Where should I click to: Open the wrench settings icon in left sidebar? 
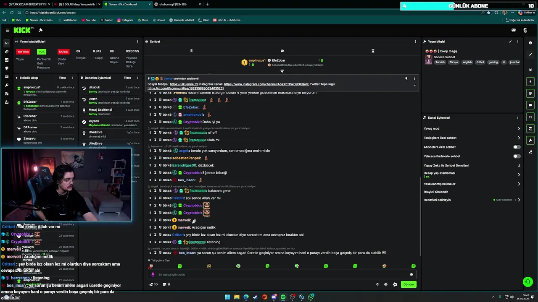(x=6, y=85)
